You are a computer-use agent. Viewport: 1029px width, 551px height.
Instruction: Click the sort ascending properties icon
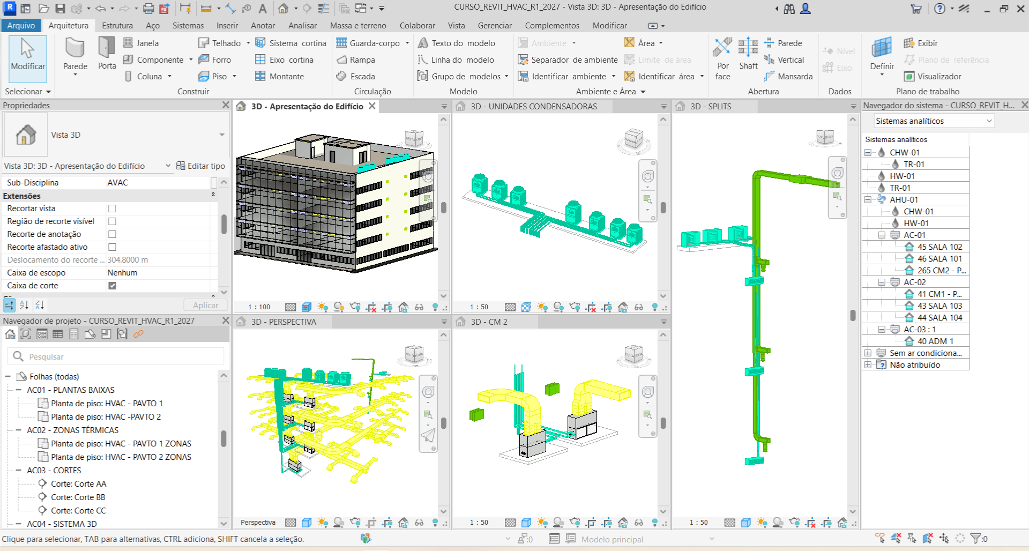point(24,305)
